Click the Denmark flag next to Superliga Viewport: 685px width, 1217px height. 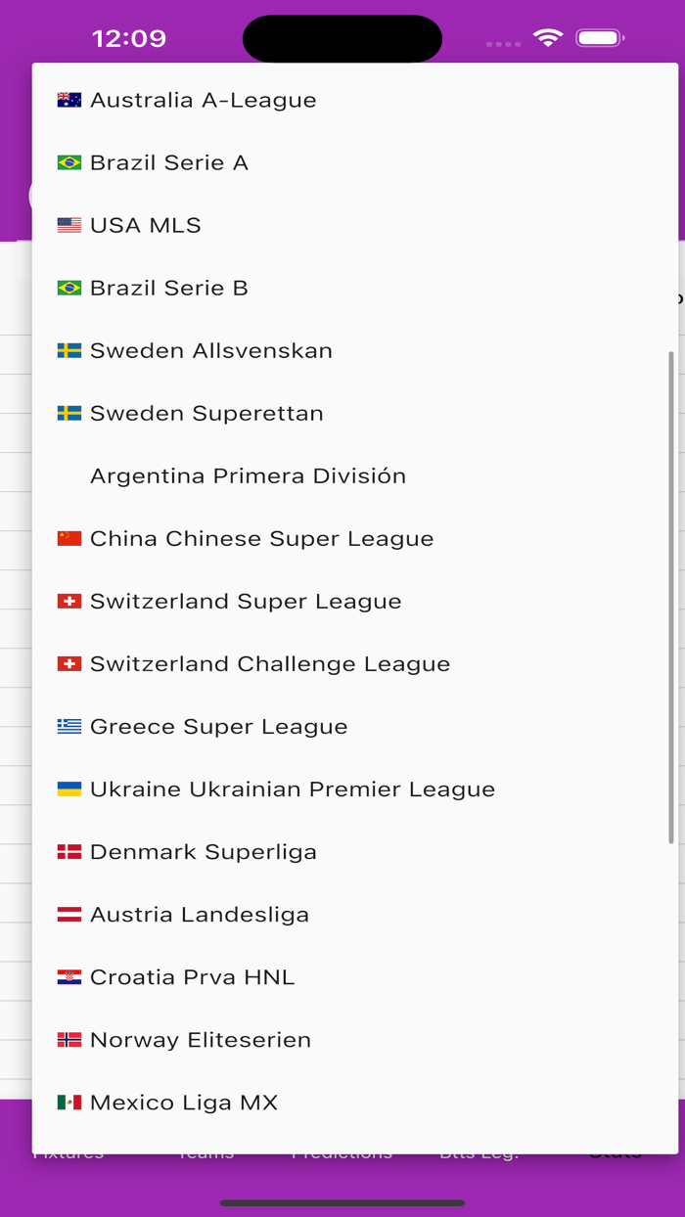point(68,851)
